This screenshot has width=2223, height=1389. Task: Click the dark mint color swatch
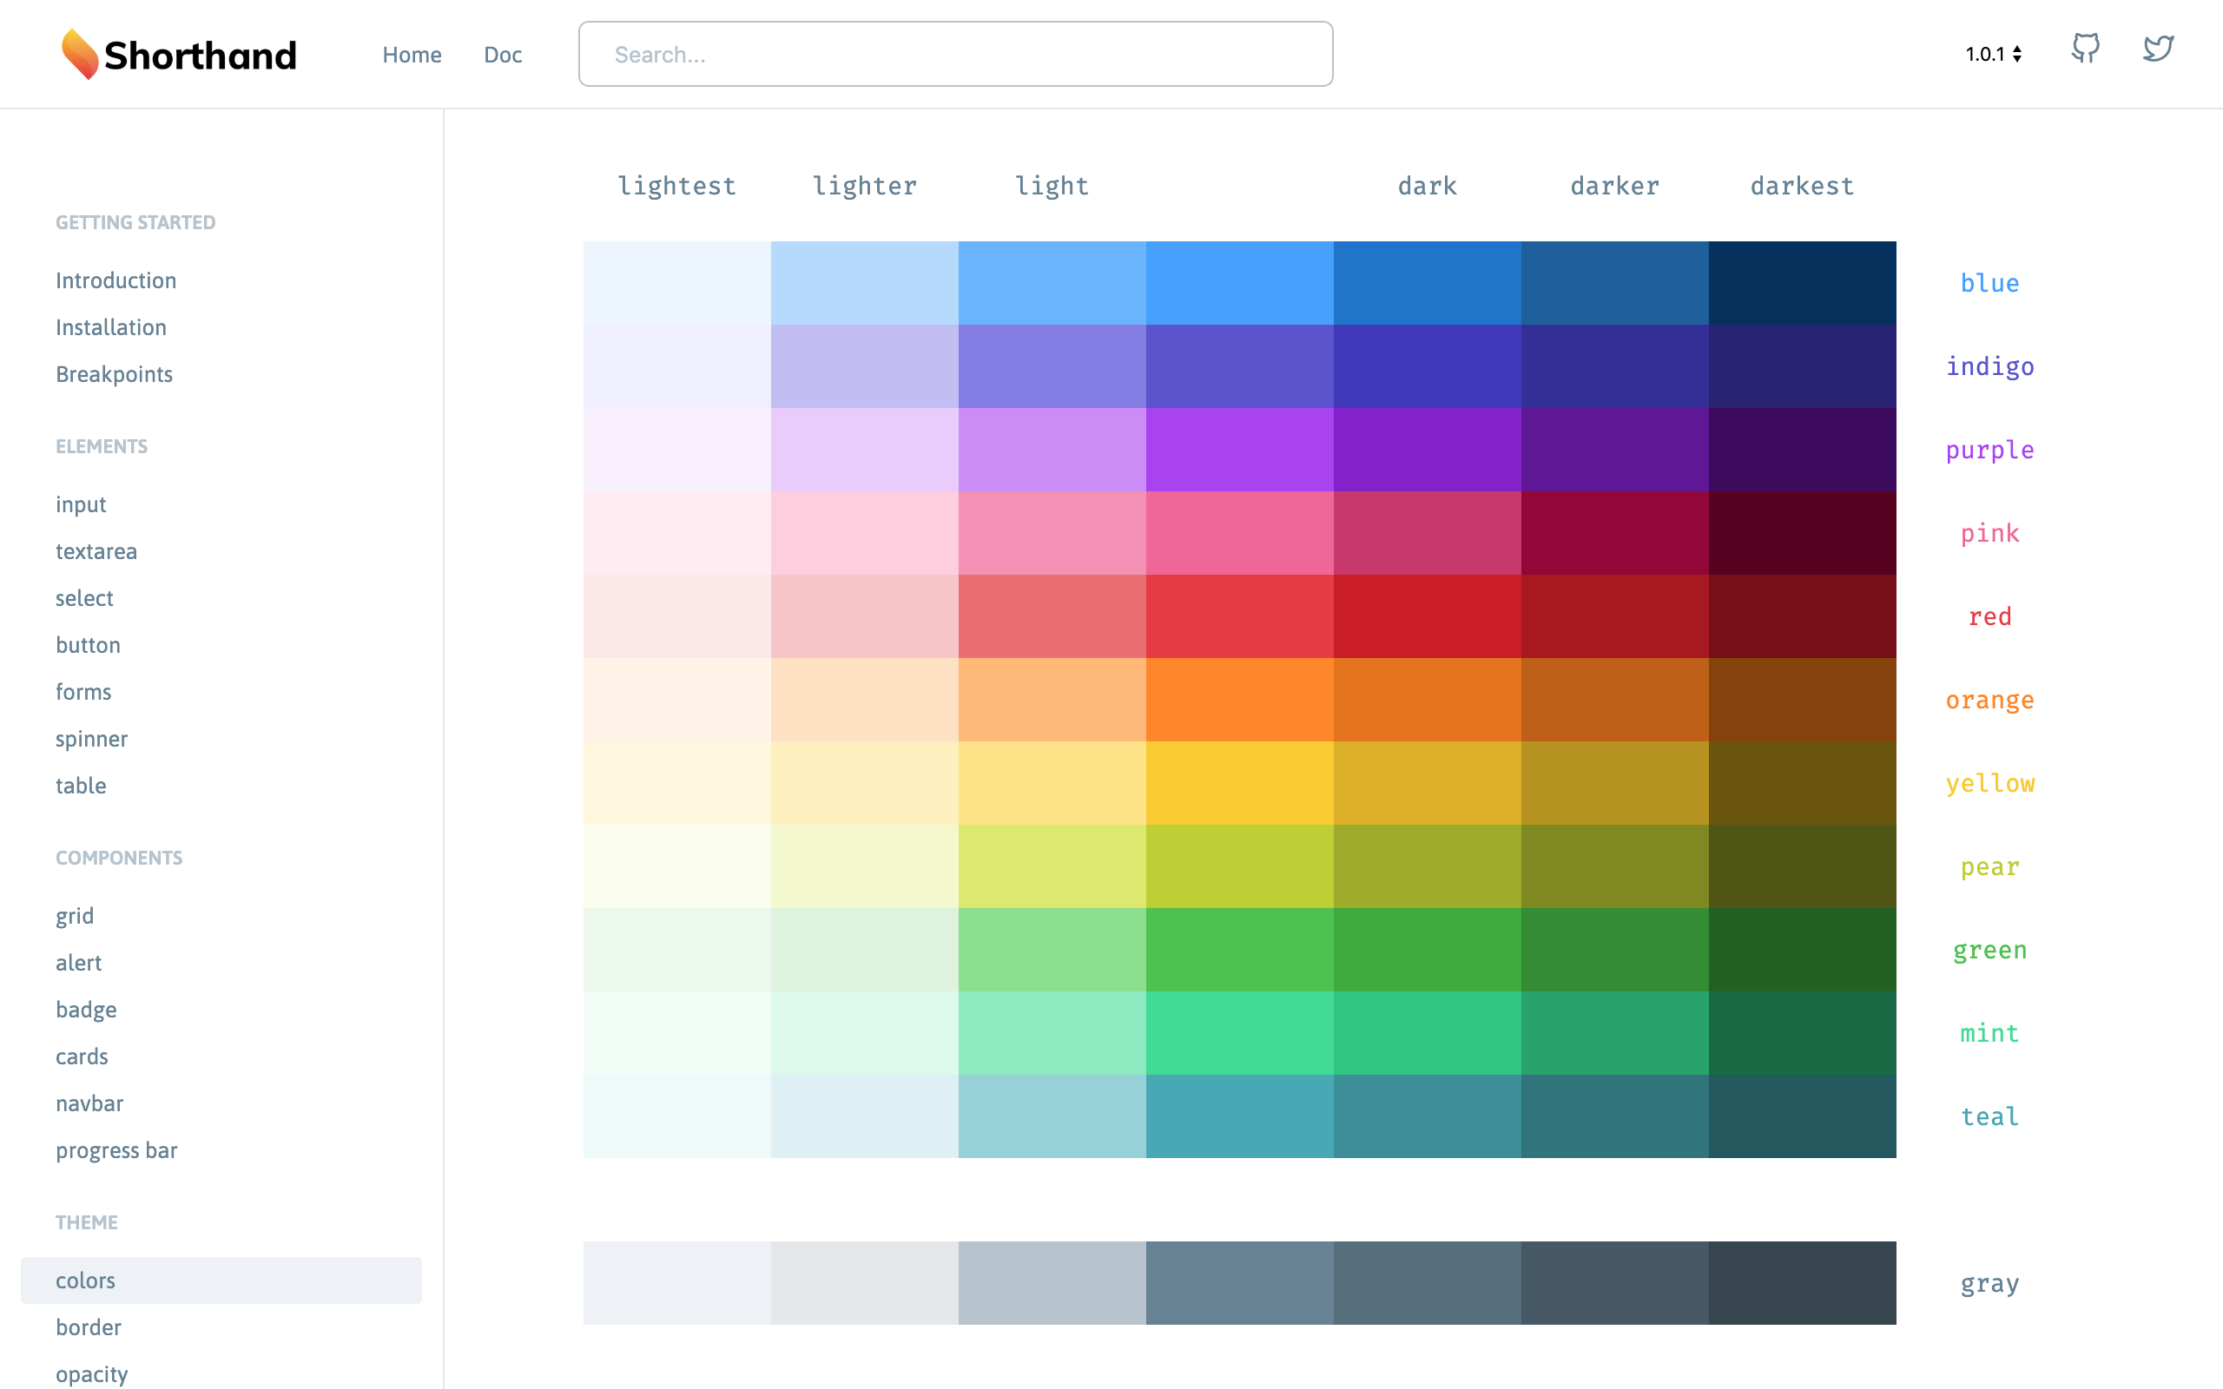click(1427, 1032)
